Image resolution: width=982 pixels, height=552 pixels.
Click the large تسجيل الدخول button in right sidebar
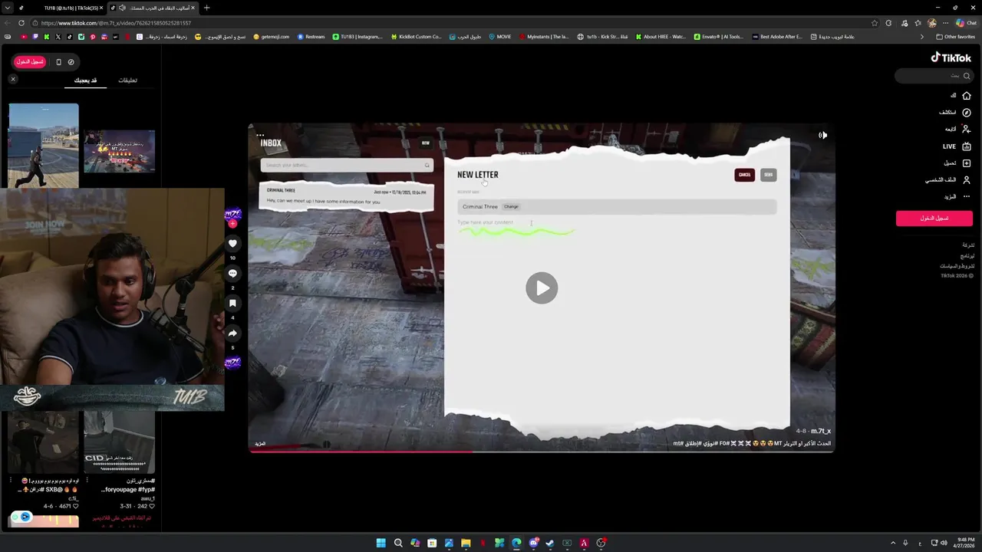[x=934, y=219]
